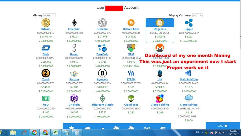This screenshot has width=241, height=136.
Task: Open the Cloud Folding link
Action: [x=160, y=105]
